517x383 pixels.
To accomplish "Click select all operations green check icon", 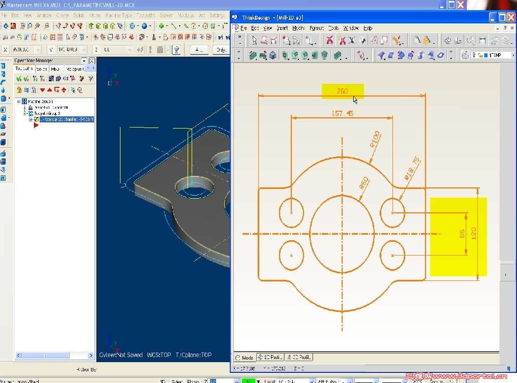I will click(x=19, y=78).
